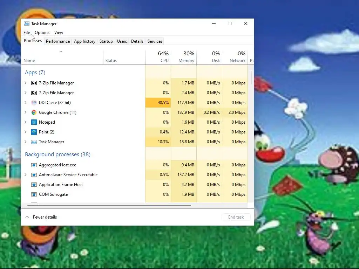Image resolution: width=359 pixels, height=269 pixels.
Task: Switch to the Startup tab
Action: pyautogui.click(x=106, y=41)
